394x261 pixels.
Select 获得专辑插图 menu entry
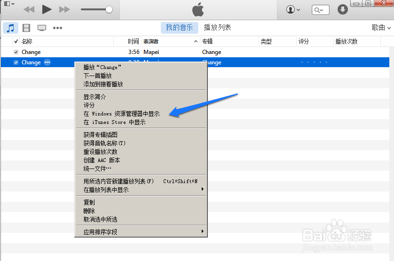click(141, 135)
